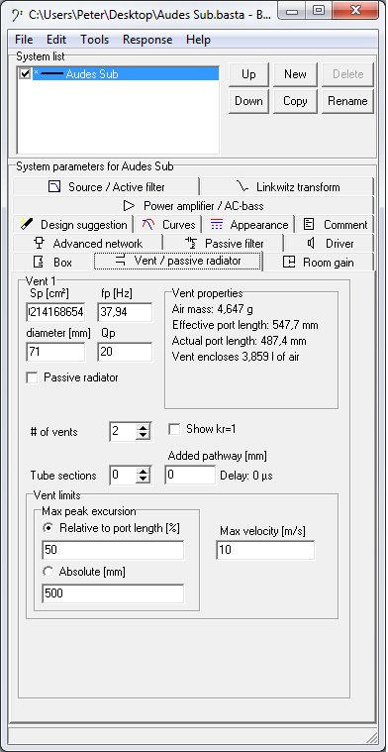The image size is (388, 752).
Task: Click Actual port length: 487,4 mm text
Action: (x=239, y=341)
